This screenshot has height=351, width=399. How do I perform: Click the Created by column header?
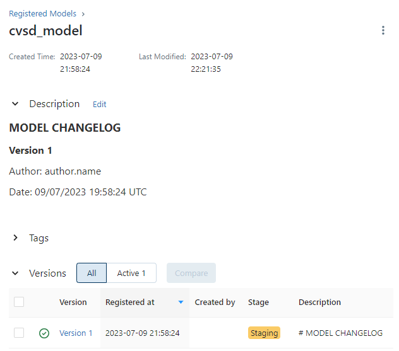215,302
